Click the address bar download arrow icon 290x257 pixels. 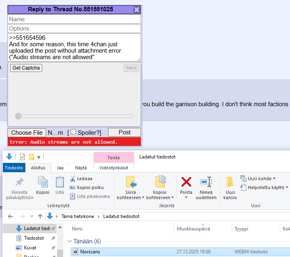[x=50, y=216]
